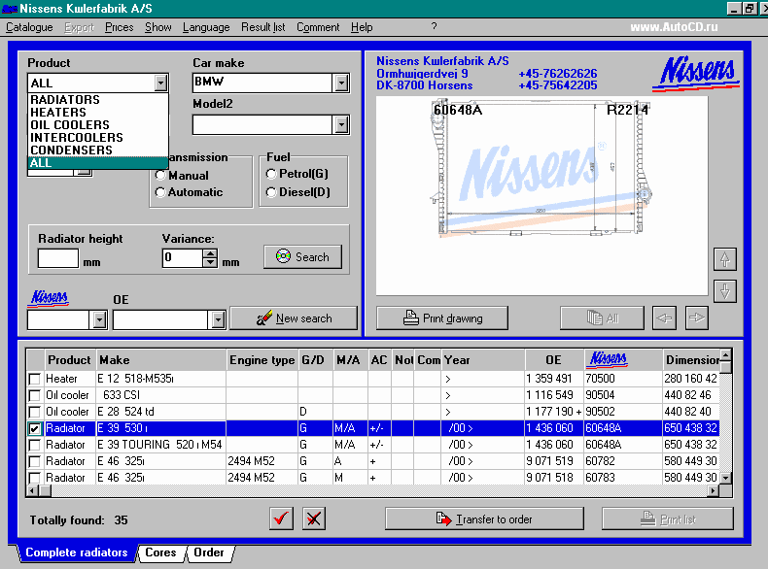Click the All drawings button

[602, 318]
